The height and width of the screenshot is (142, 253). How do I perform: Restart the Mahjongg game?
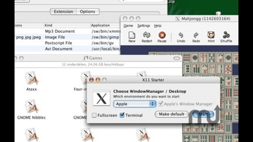(x=147, y=37)
